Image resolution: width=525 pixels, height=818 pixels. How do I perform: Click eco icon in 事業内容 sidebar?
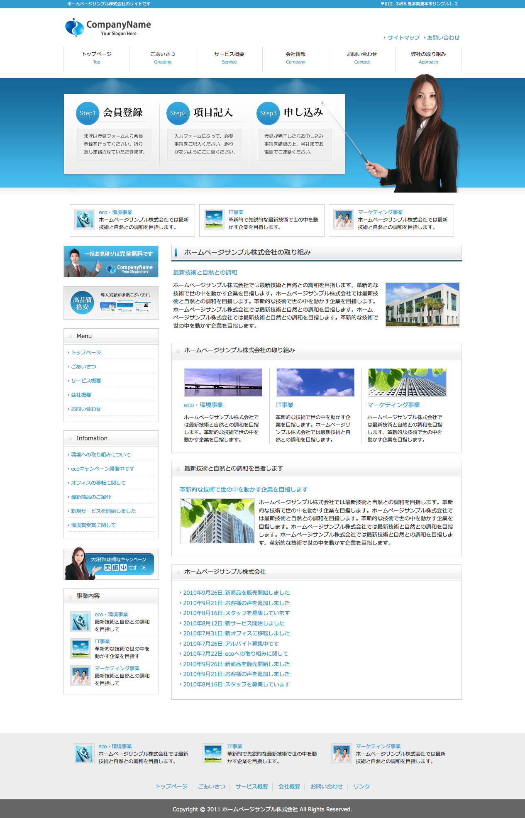pyautogui.click(x=80, y=622)
